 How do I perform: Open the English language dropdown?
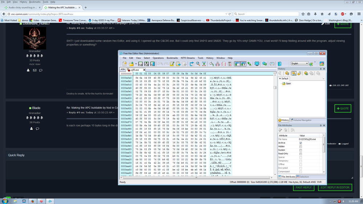[x=299, y=64]
